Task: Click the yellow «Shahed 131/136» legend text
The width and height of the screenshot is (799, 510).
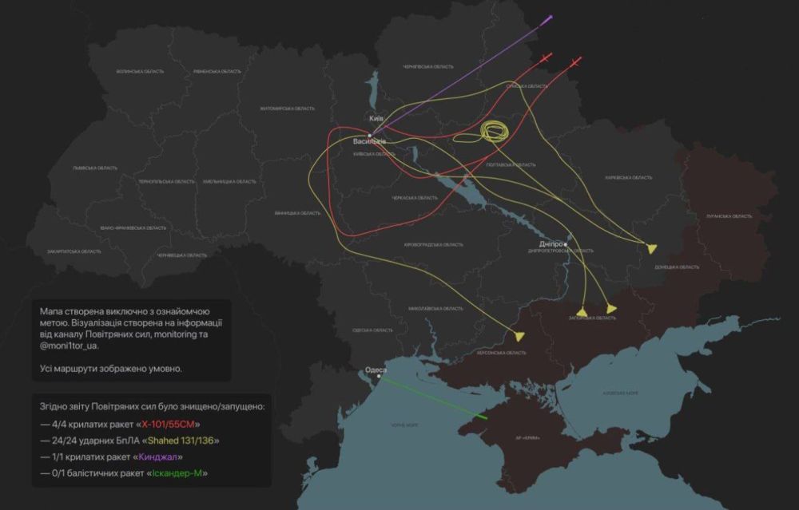Action: click(x=179, y=441)
